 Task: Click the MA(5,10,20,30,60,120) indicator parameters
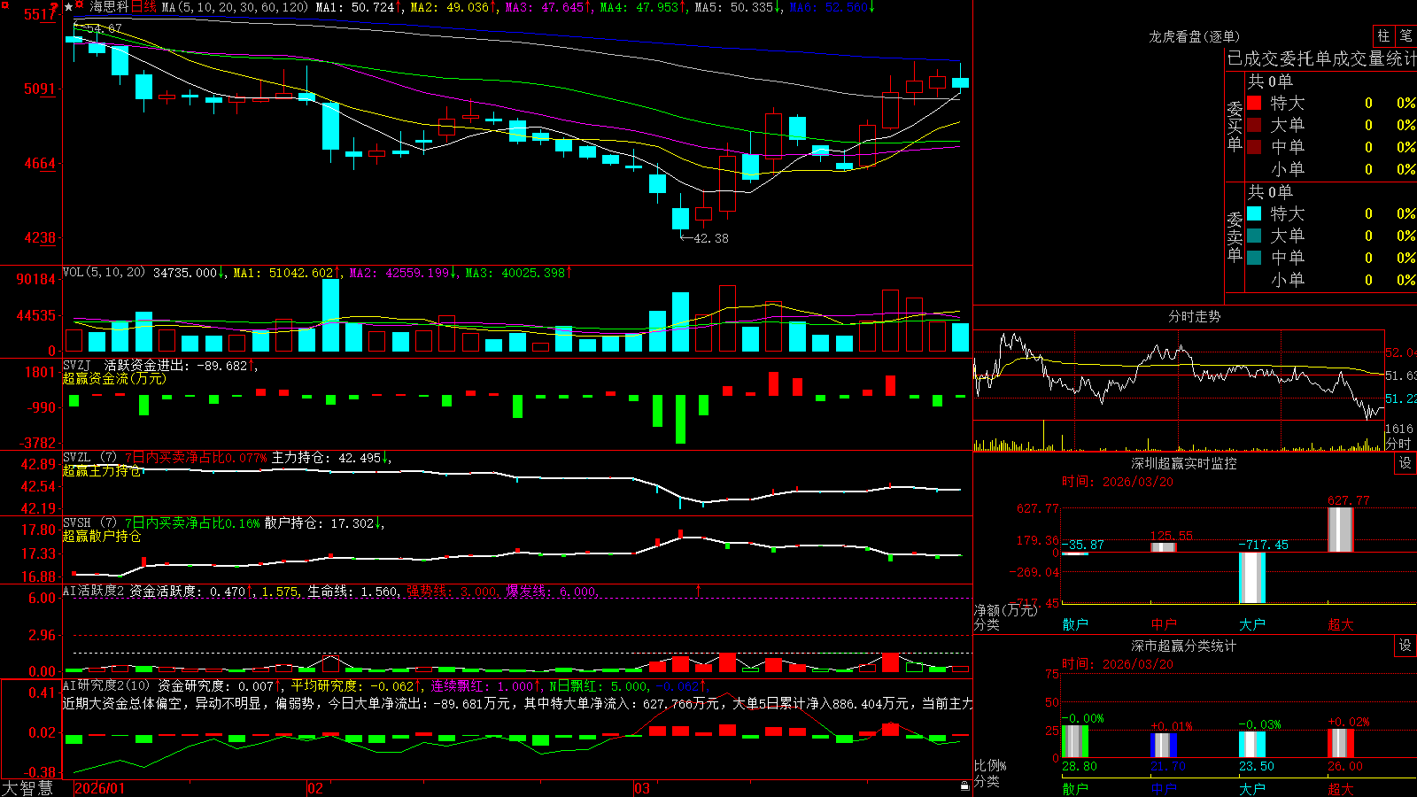pyautogui.click(x=235, y=7)
